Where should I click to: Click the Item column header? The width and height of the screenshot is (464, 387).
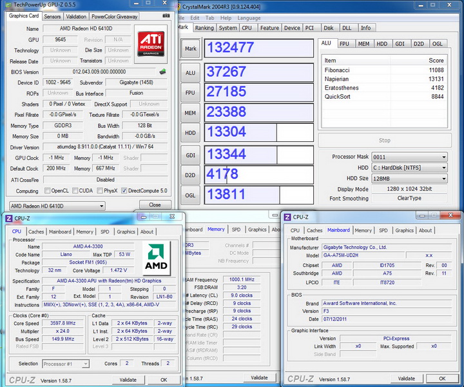pos(356,61)
